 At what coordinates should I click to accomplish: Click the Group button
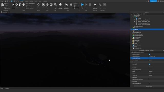point(76,4)
